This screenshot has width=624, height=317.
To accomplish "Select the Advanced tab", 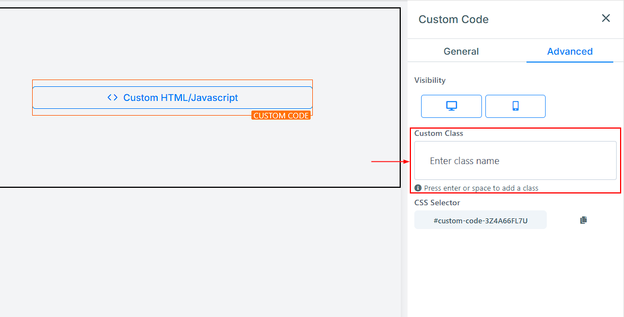I will [569, 51].
